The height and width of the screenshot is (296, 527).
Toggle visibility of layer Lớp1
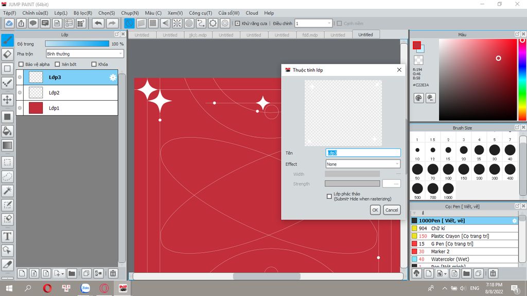coord(20,108)
